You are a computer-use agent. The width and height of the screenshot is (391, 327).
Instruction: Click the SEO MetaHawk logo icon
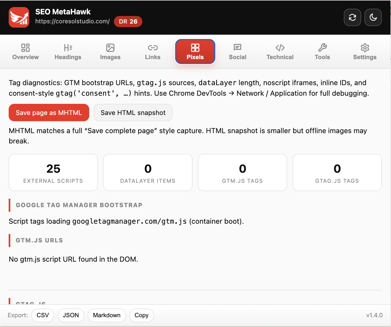pyautogui.click(x=19, y=17)
